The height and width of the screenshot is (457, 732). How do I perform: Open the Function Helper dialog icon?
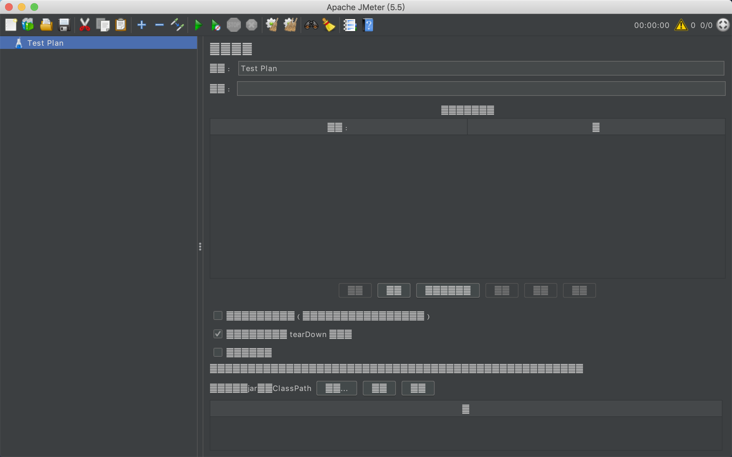click(349, 25)
